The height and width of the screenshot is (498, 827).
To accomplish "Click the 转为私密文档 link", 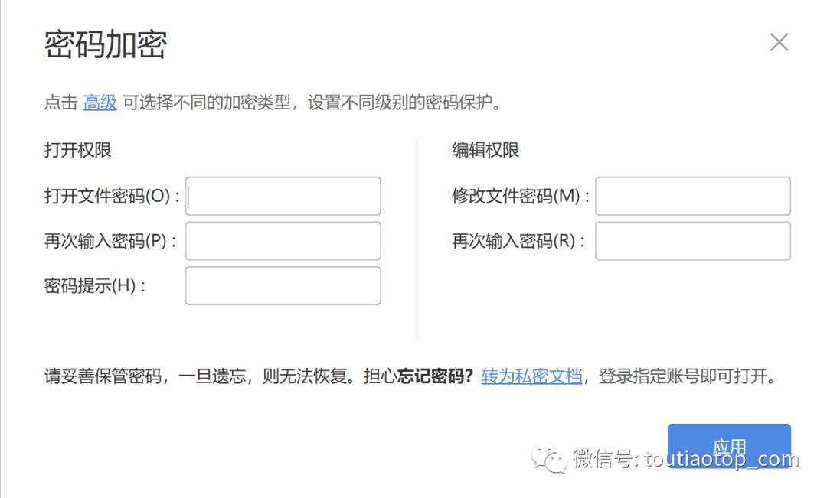I will point(531,376).
